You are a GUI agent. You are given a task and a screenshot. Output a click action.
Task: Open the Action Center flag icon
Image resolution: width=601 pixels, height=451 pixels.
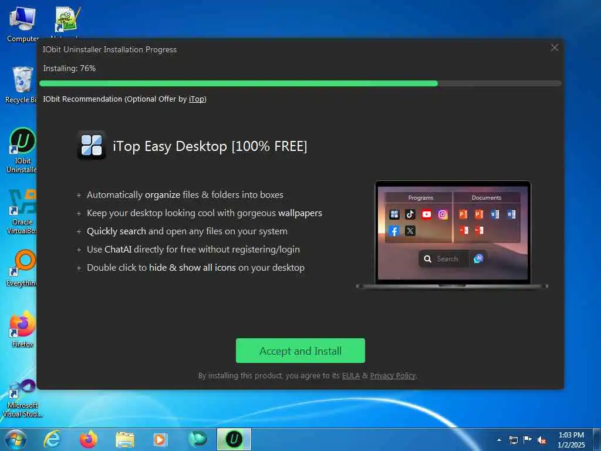(528, 440)
